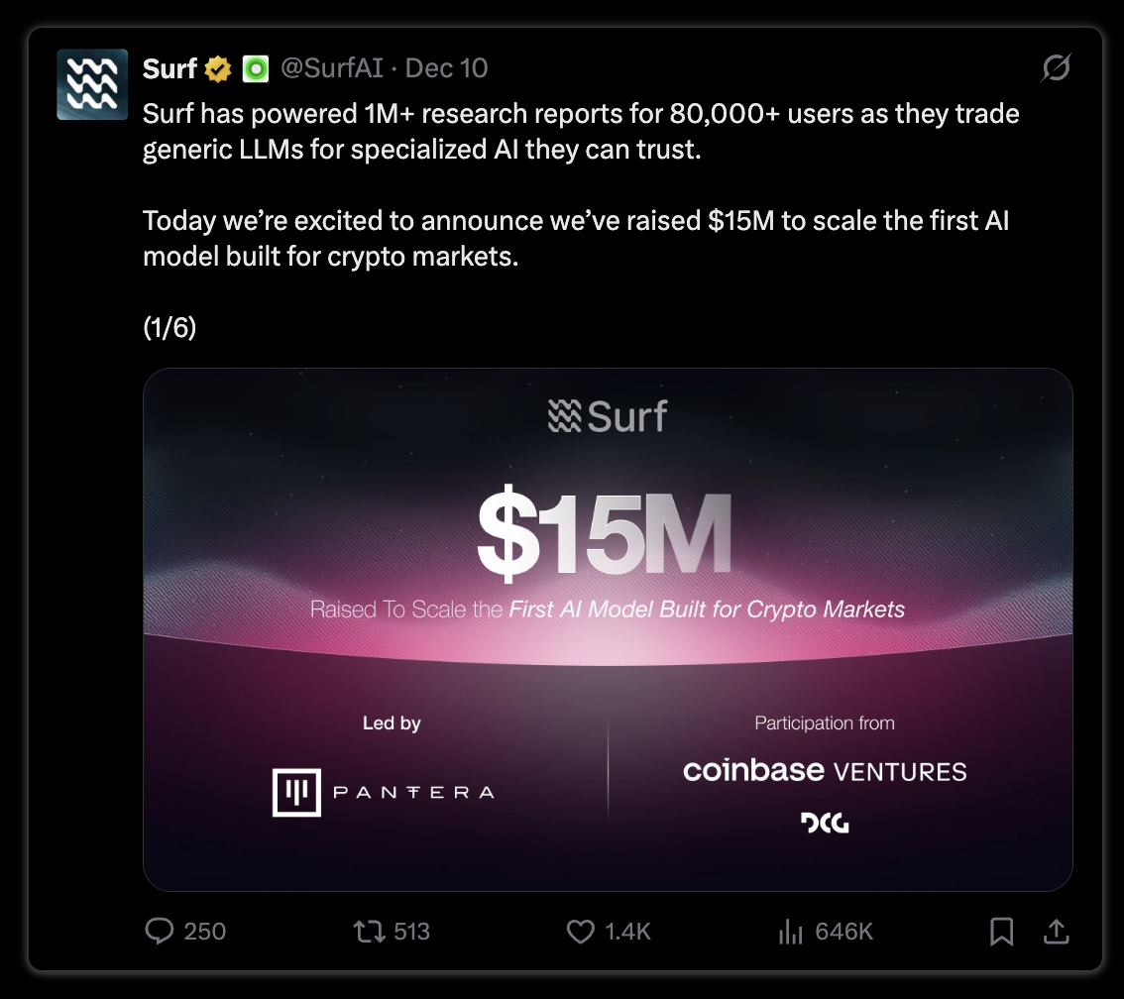Click the green affiliate badge icon
This screenshot has width=1124, height=999.
click(255, 68)
